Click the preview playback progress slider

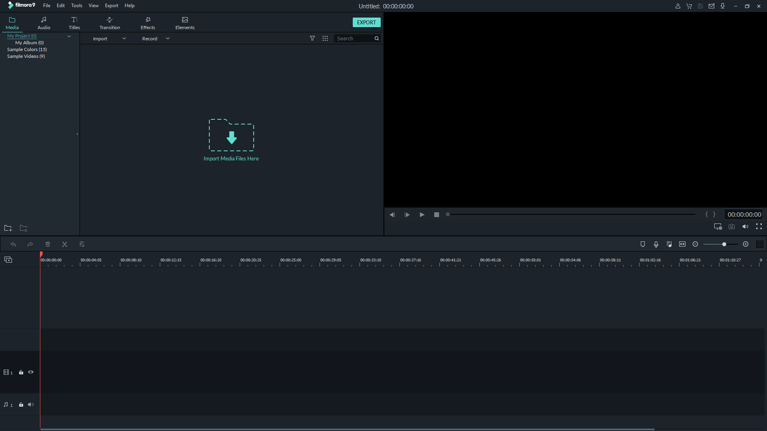coord(570,214)
